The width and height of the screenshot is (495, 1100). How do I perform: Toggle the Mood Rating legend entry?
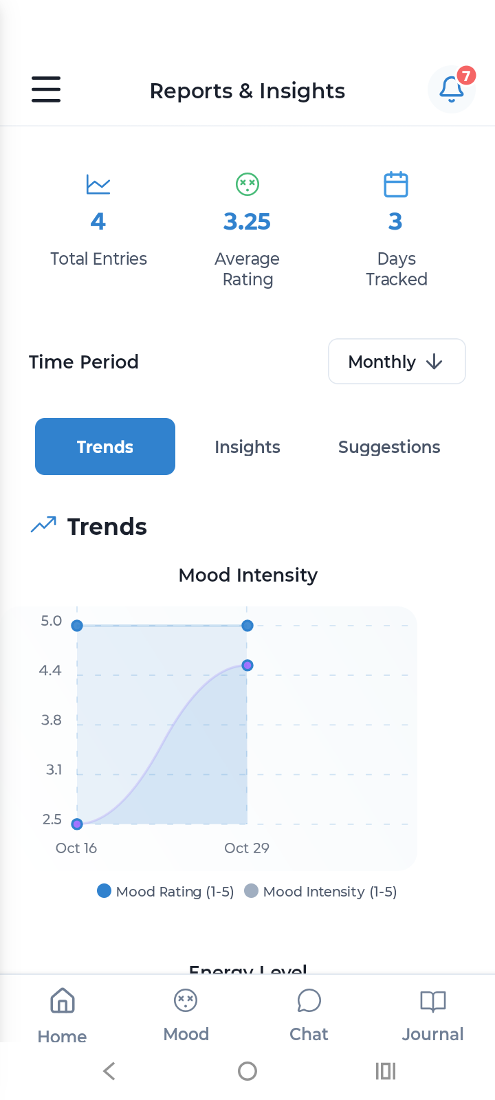click(x=103, y=890)
